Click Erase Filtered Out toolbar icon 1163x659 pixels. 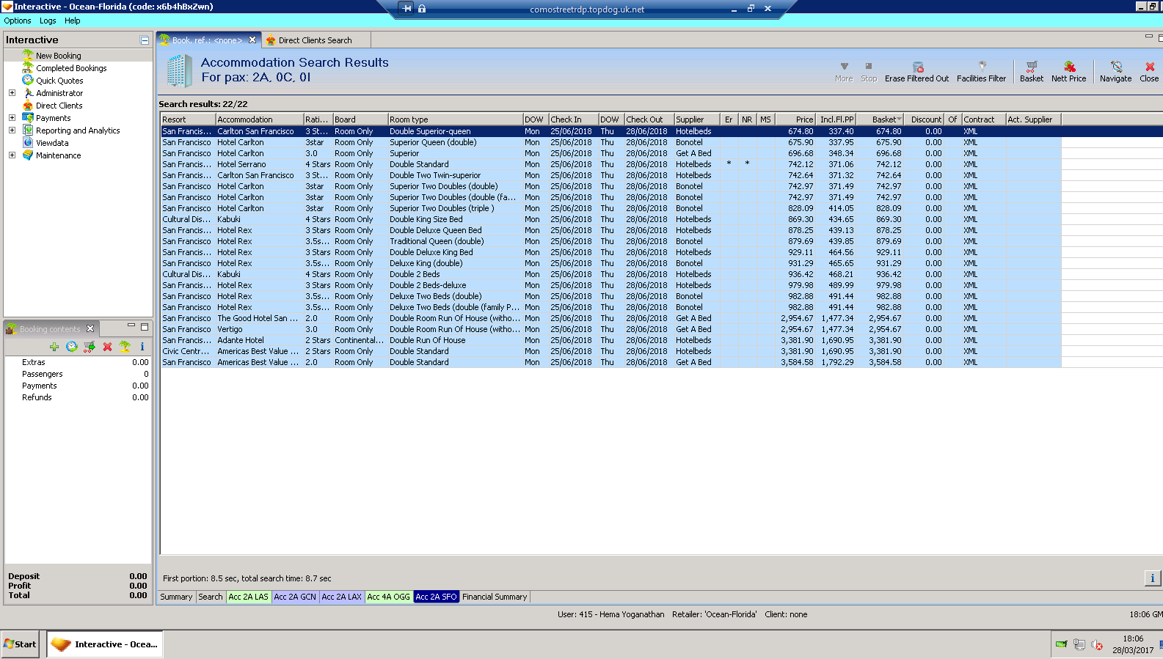click(x=917, y=71)
